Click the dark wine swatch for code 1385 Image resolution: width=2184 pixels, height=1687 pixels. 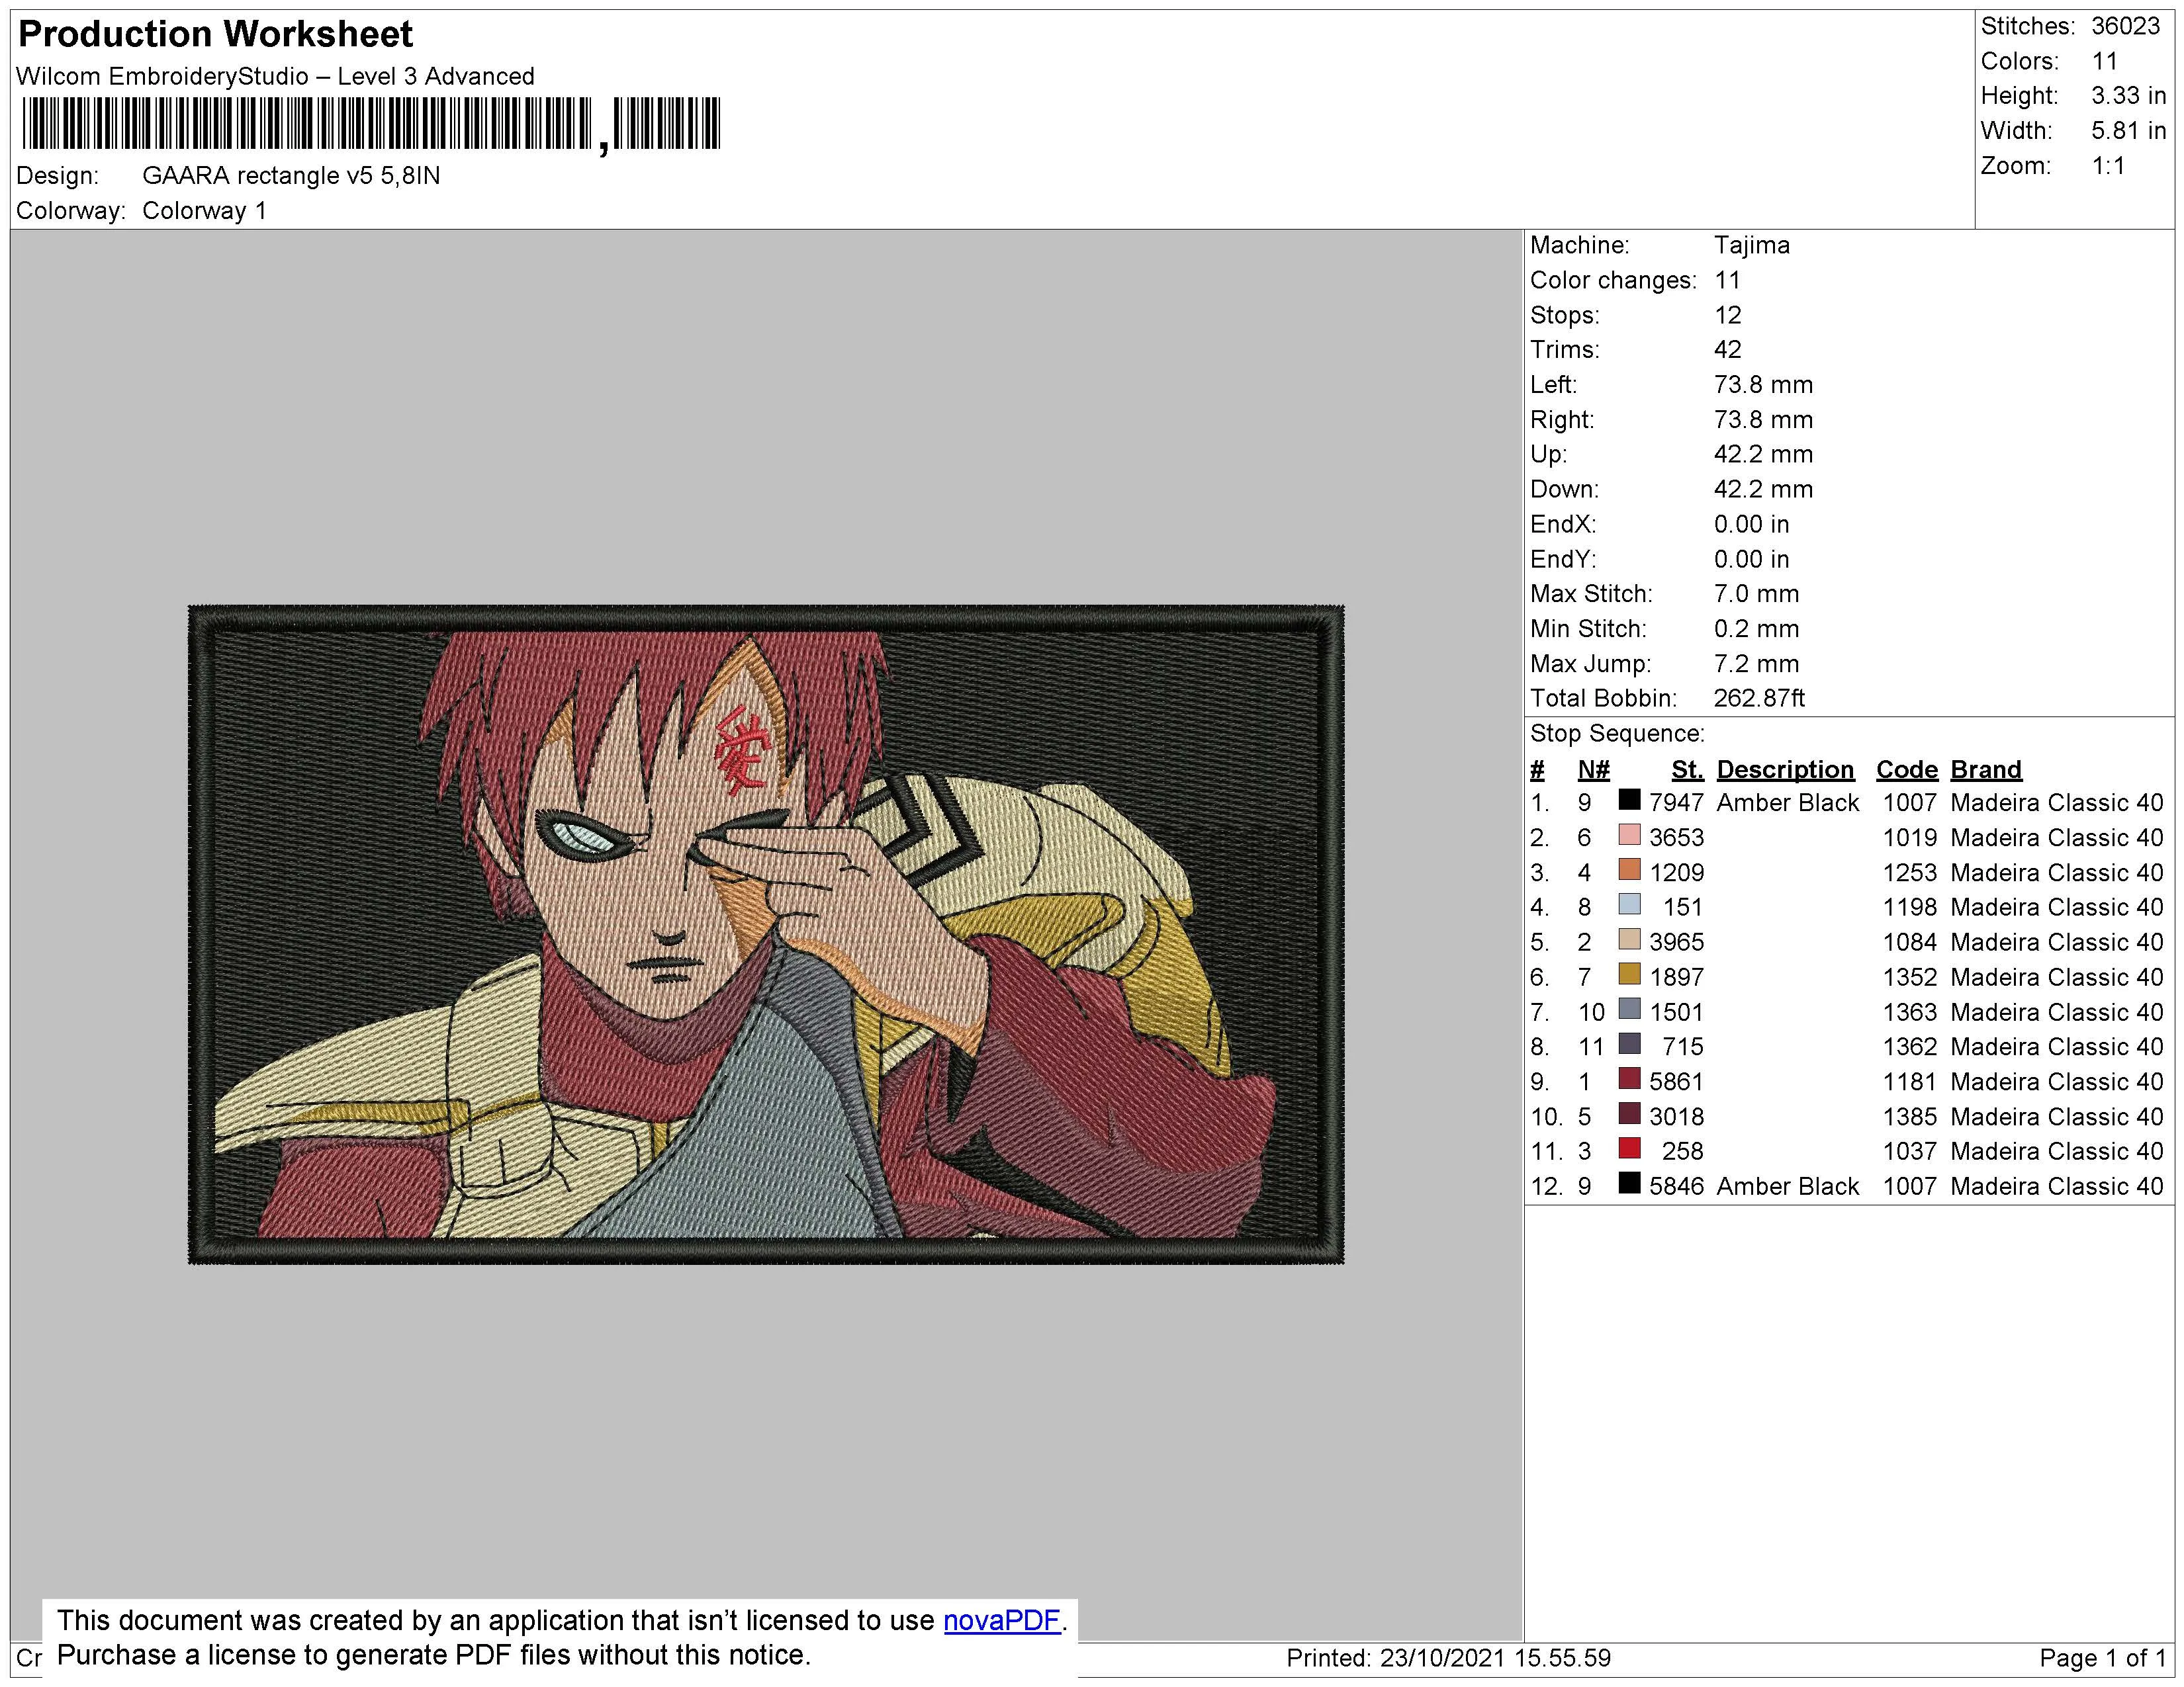[1629, 1114]
